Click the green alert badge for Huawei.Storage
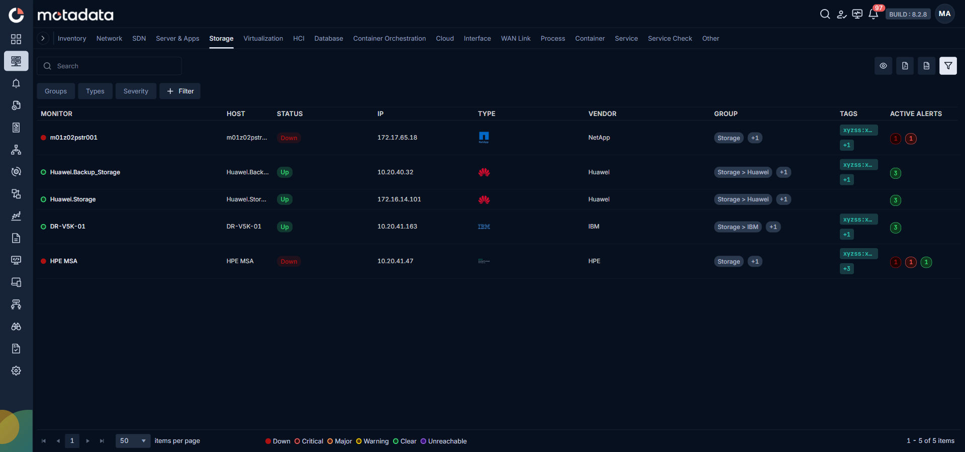 pos(895,200)
